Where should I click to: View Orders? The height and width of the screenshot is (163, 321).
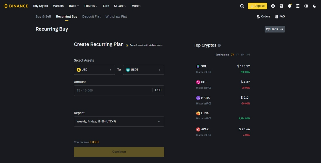coord(264,16)
